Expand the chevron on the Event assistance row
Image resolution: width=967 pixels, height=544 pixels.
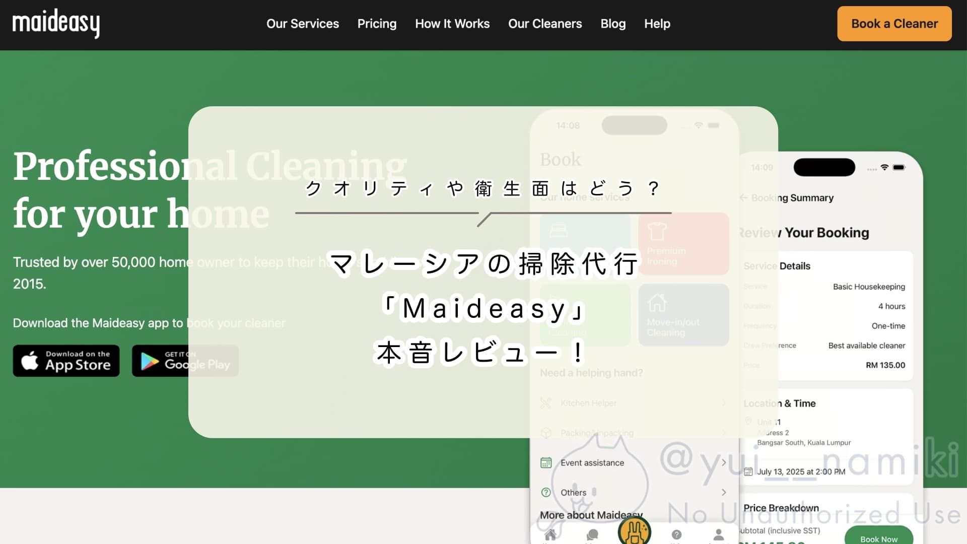724,462
